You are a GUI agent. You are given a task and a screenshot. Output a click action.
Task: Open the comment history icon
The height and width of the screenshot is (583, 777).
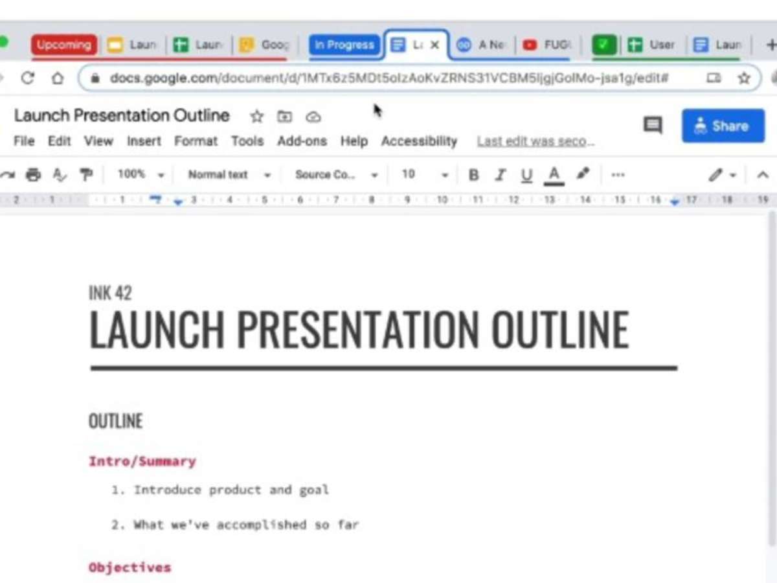coord(653,125)
